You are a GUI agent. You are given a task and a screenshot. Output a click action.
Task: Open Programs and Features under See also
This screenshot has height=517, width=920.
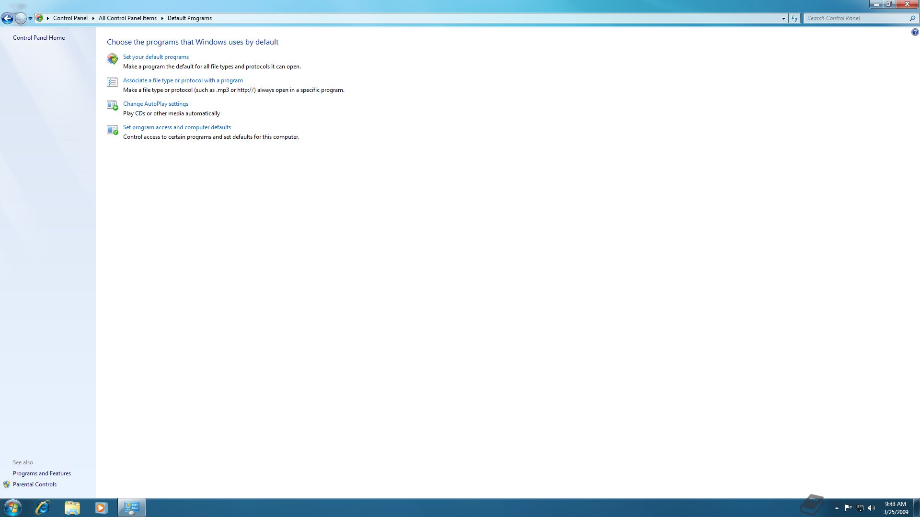click(x=42, y=473)
